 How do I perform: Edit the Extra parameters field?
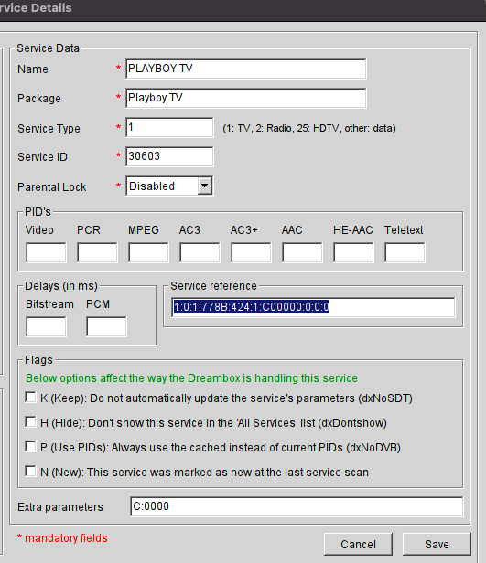point(297,506)
